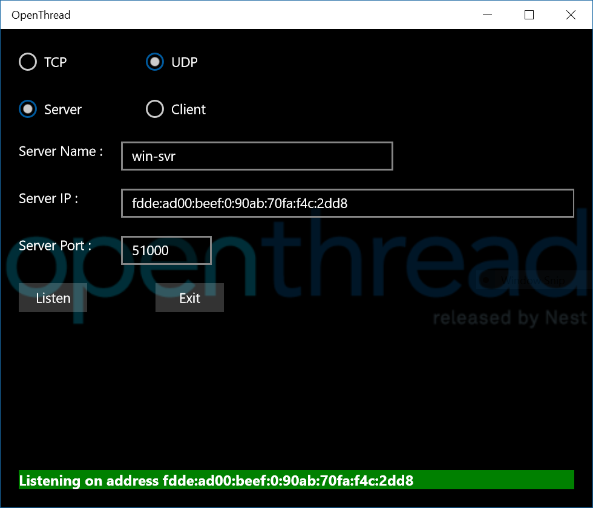The height and width of the screenshot is (508, 593).
Task: Click into the Server IP address field
Action: click(x=347, y=203)
